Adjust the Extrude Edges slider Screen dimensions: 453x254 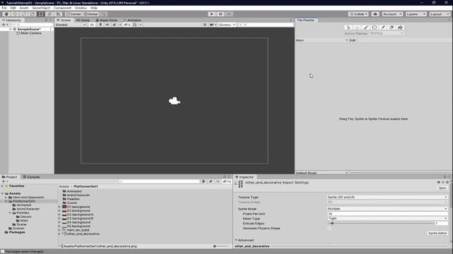[381, 223]
